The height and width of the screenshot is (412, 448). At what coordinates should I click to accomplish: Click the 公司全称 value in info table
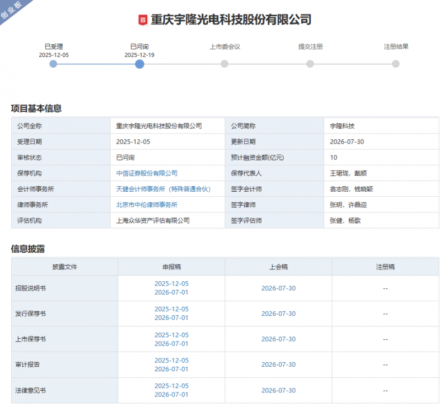(x=159, y=126)
